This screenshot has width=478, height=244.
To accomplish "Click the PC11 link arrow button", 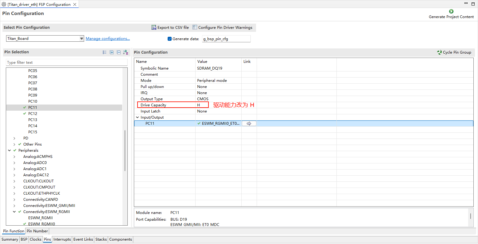I will (x=249, y=124).
